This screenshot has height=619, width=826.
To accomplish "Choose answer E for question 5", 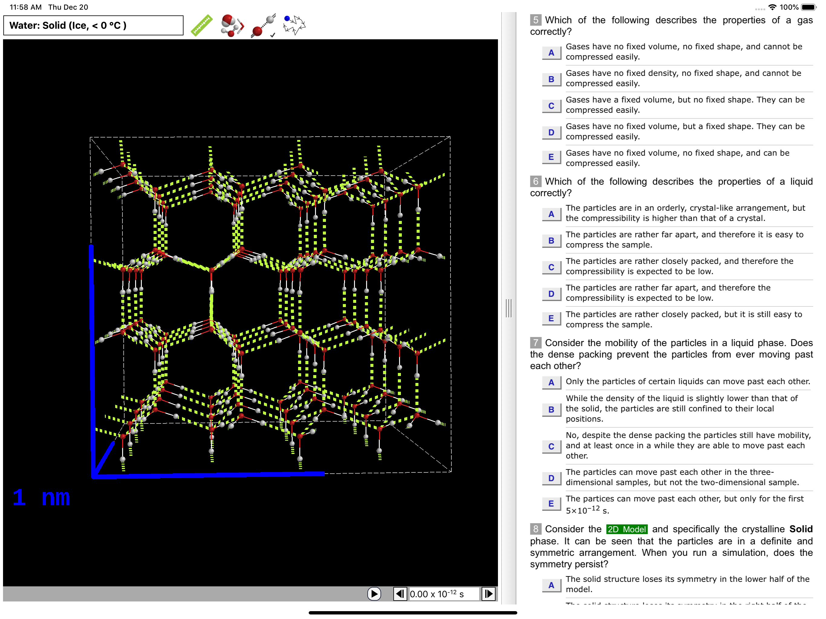I will (x=551, y=157).
